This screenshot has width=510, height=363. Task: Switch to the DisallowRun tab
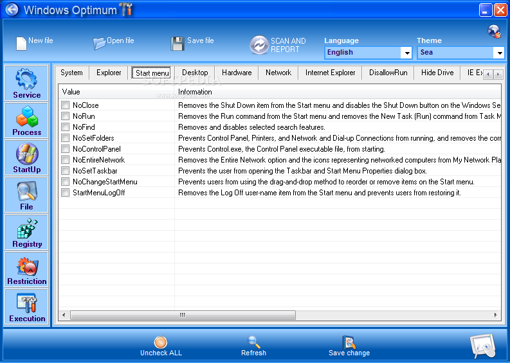pos(388,73)
